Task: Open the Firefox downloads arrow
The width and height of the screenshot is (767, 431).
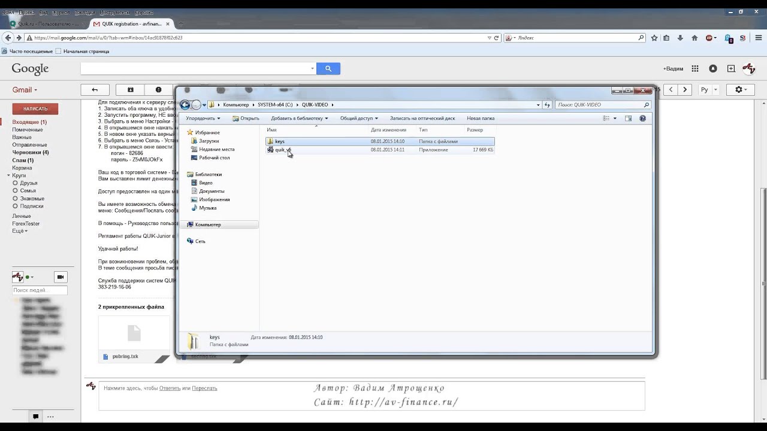Action: coord(680,38)
